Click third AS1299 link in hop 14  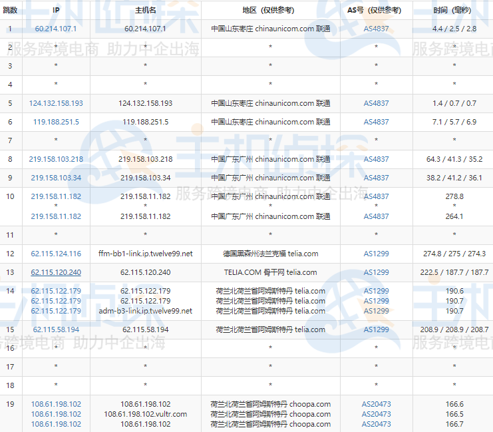[x=376, y=311]
